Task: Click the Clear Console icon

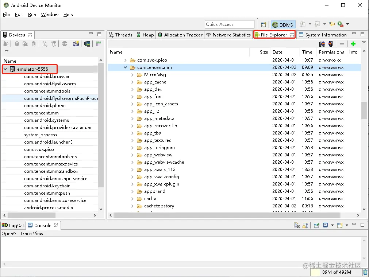Action: pos(297,225)
